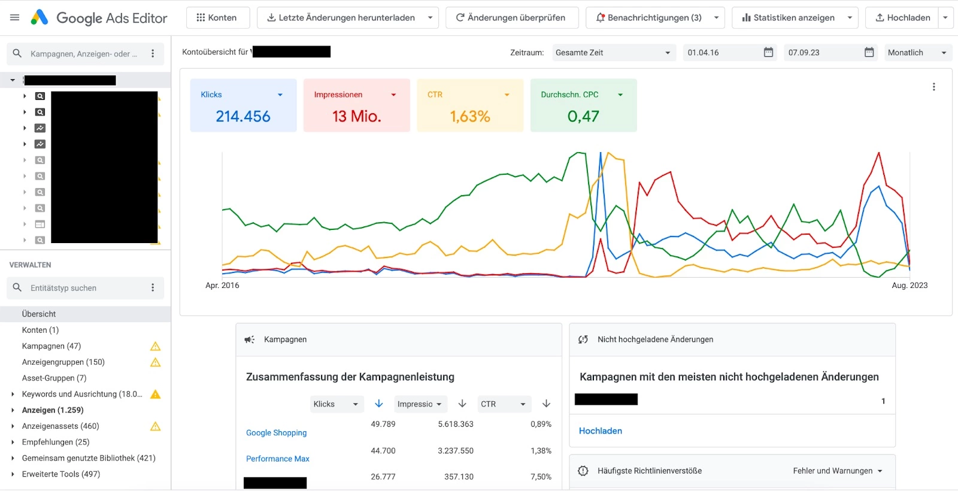The width and height of the screenshot is (958, 491).
Task: Sort by Impressionen arrow
Action: (462, 404)
